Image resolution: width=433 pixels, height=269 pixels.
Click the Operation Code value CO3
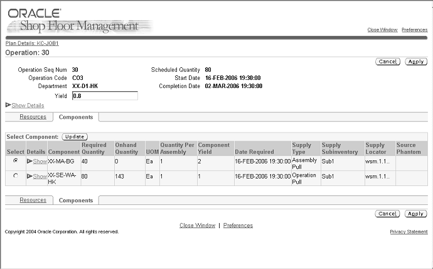click(78, 78)
